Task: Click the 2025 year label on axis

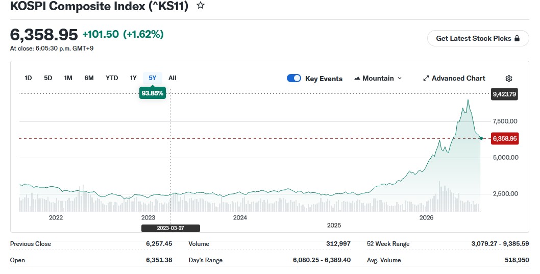Action: point(334,225)
